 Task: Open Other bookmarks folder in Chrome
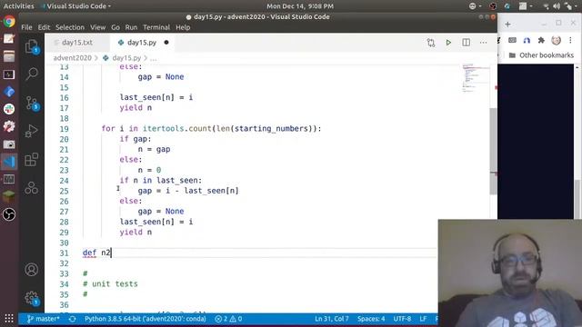(542, 55)
